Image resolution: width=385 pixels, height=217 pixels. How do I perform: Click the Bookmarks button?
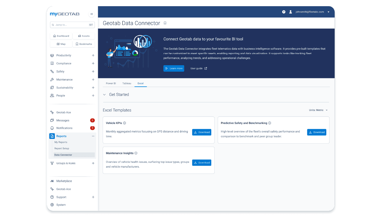pos(84,44)
